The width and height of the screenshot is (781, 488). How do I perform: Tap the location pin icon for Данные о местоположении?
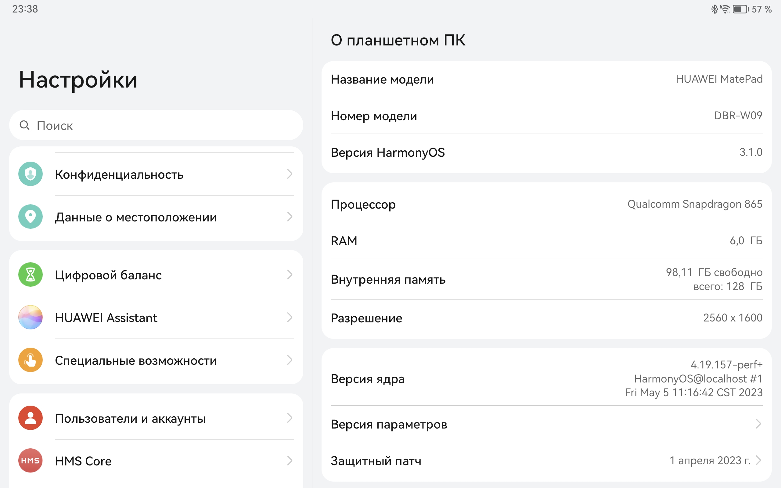[30, 217]
